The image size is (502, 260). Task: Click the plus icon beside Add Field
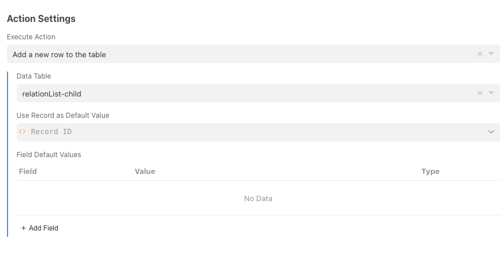tap(24, 228)
